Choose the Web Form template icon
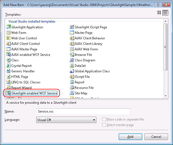 9,32
